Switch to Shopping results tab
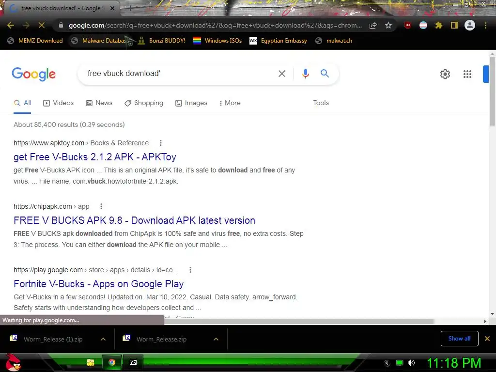Screen dimensions: 496x372 pyautogui.click(x=144, y=103)
